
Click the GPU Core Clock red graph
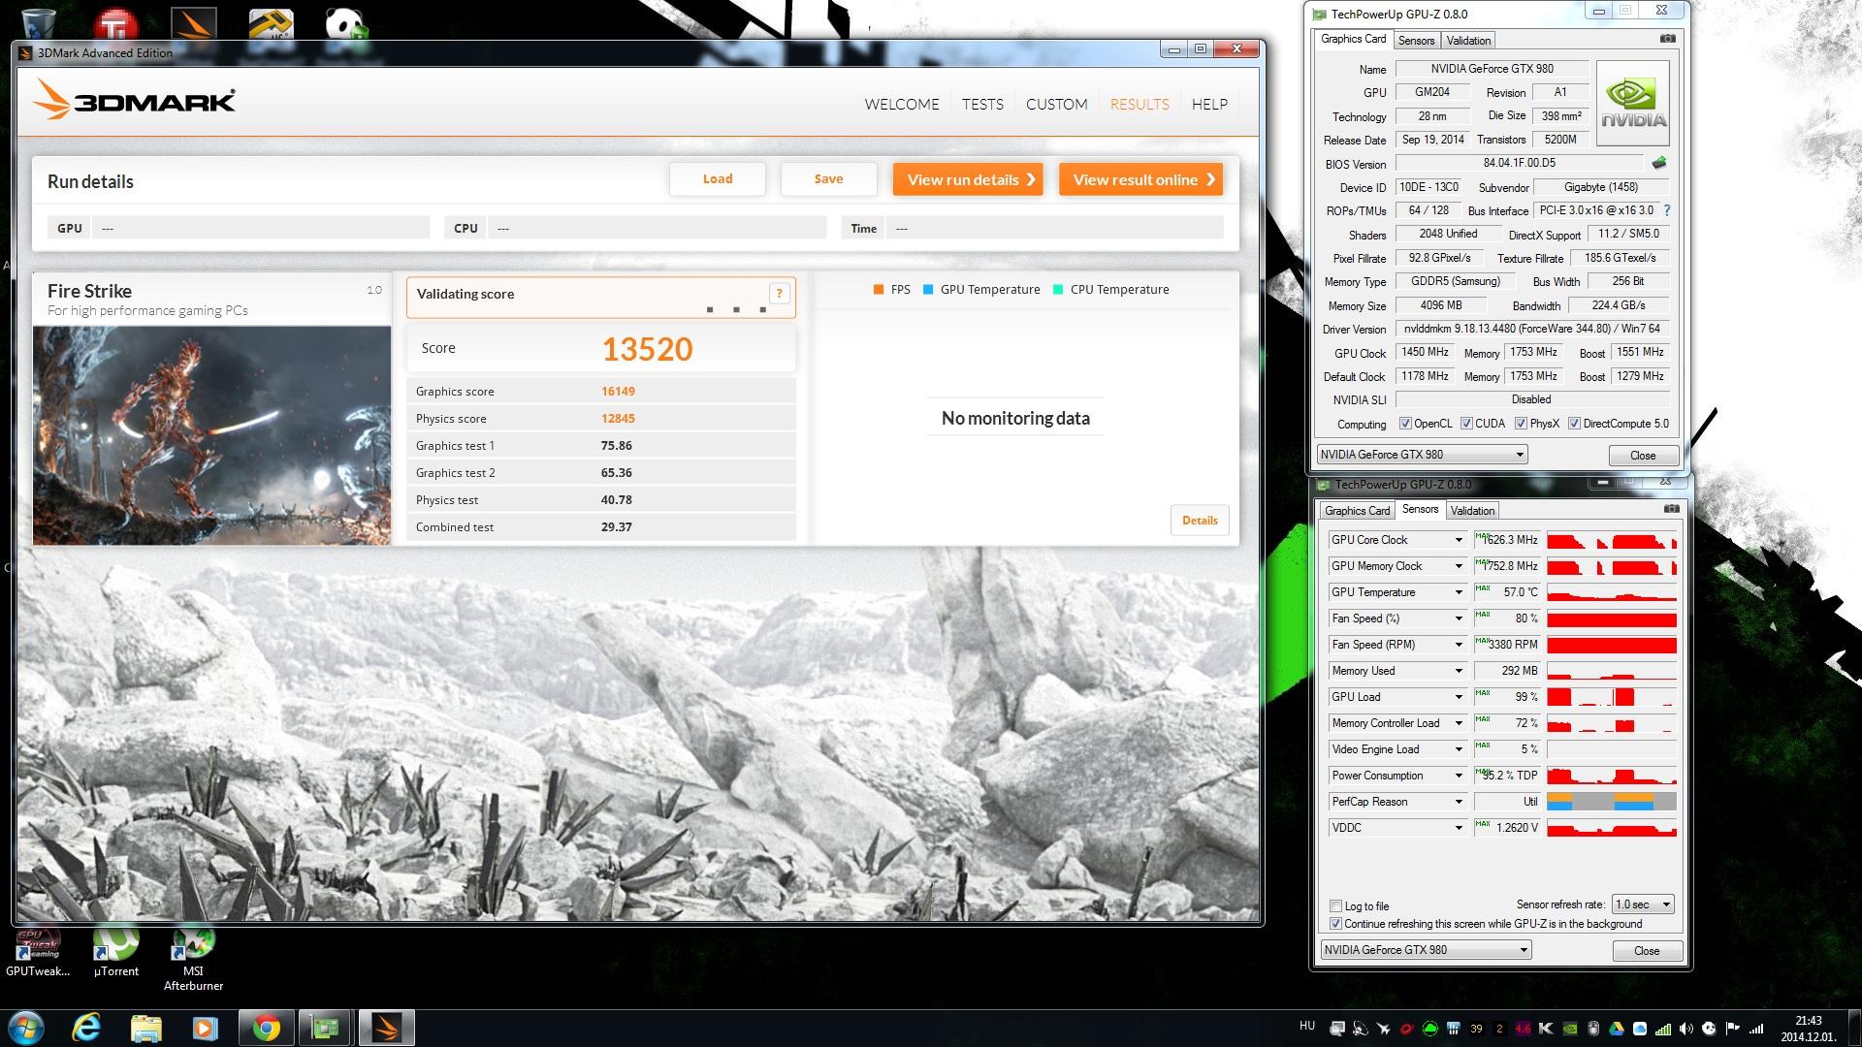(1612, 540)
